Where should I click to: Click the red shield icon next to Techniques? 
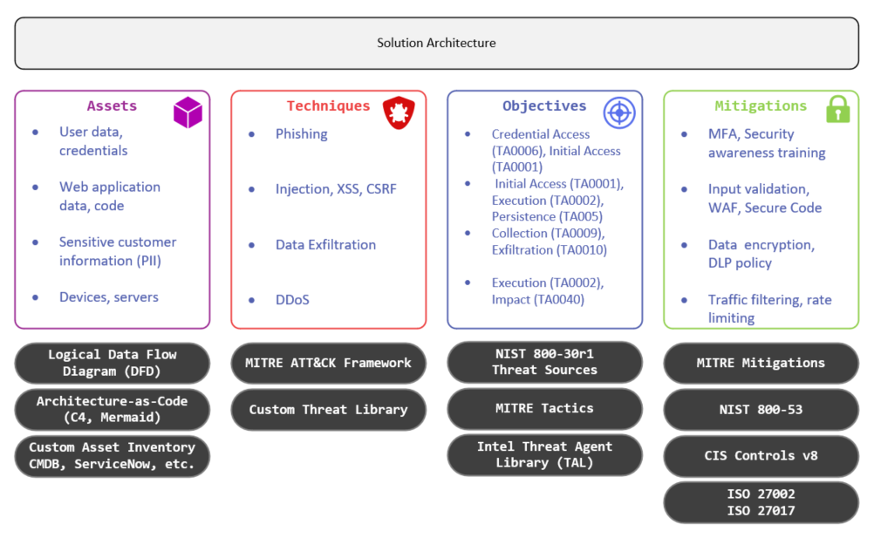point(399,112)
